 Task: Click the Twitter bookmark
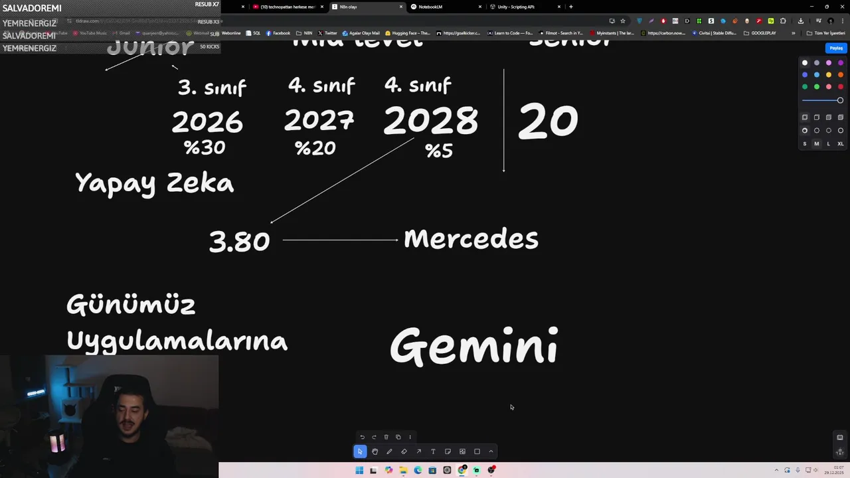[x=327, y=33]
